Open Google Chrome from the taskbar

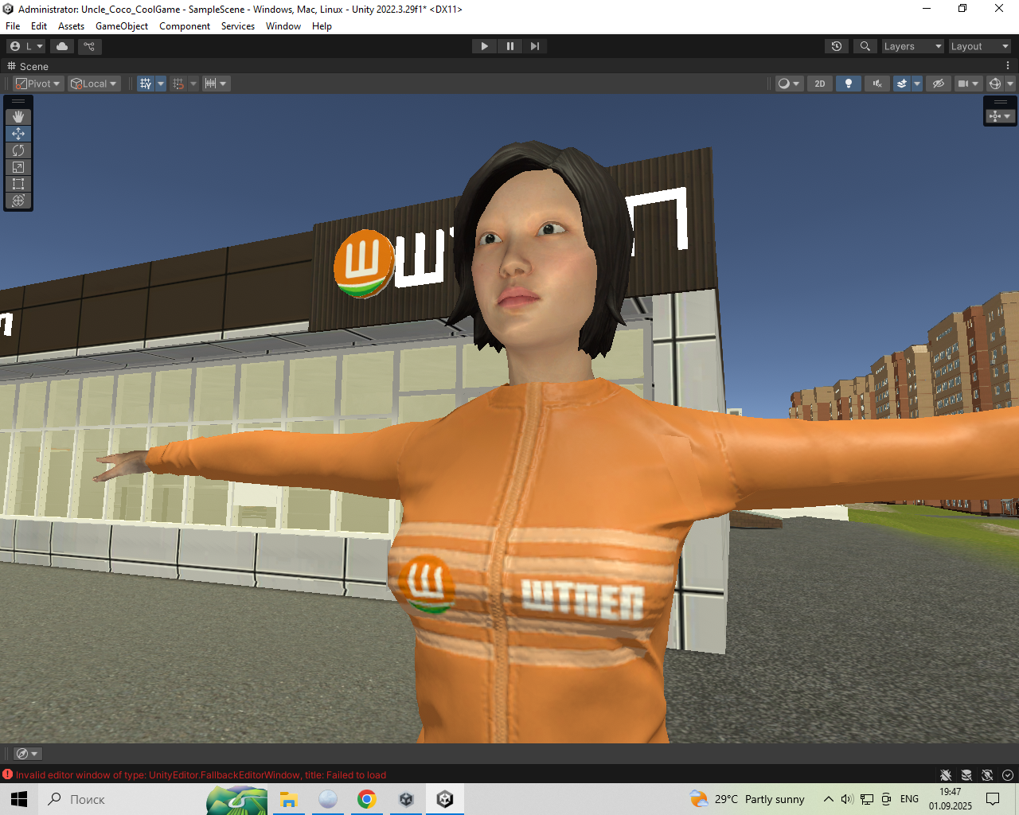pos(367,799)
